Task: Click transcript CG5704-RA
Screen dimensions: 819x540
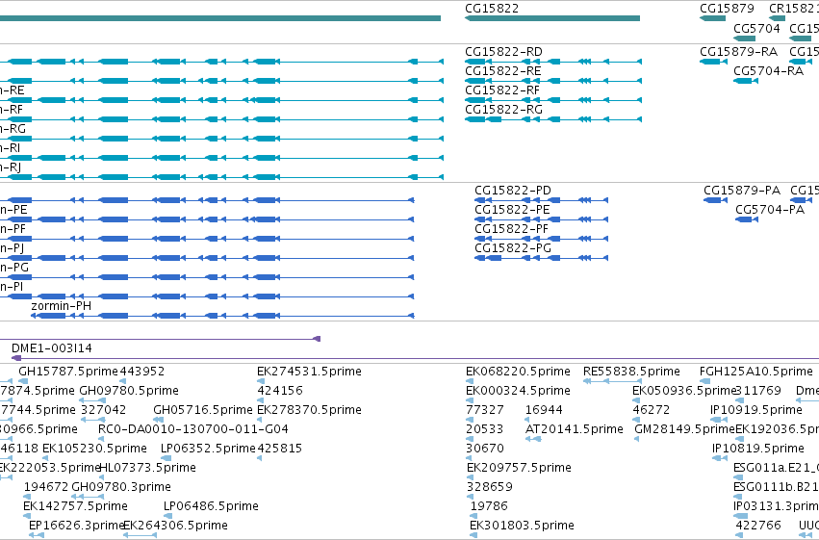Action: [x=768, y=71]
